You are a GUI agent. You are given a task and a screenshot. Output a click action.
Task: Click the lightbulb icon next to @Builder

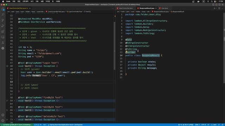coord(126,52)
